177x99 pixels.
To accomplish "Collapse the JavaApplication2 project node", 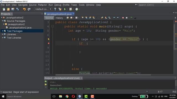I will pos(2,18).
